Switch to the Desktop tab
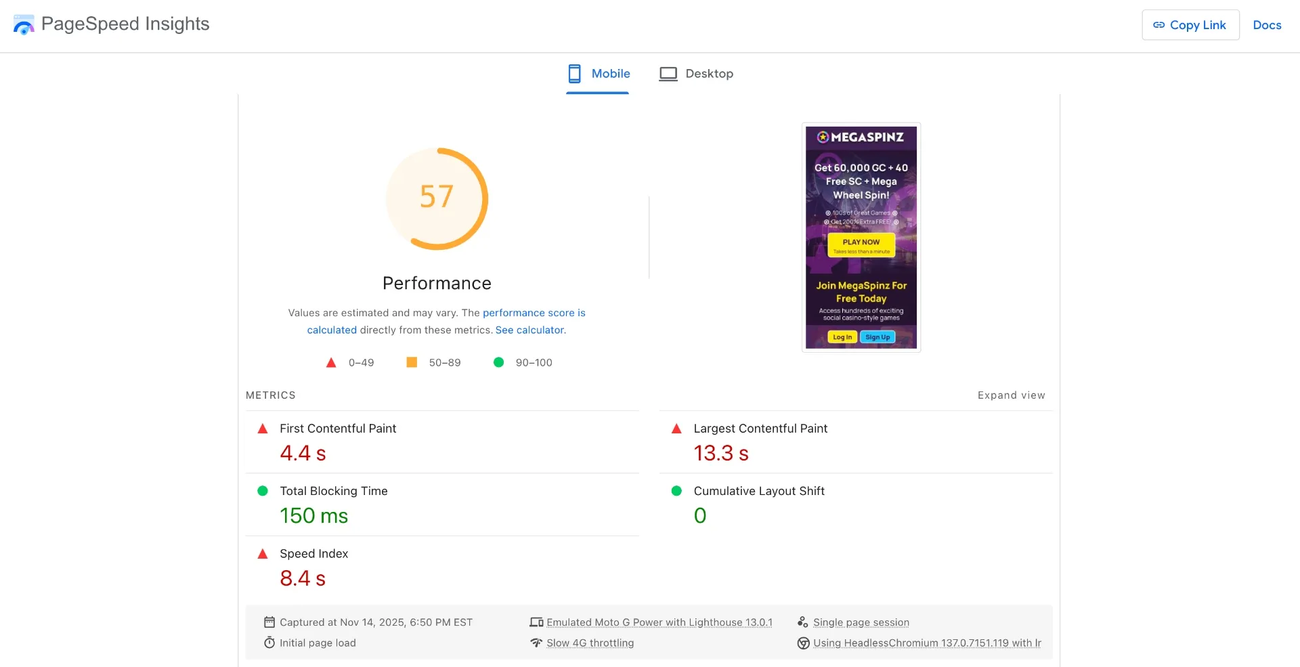 click(710, 73)
